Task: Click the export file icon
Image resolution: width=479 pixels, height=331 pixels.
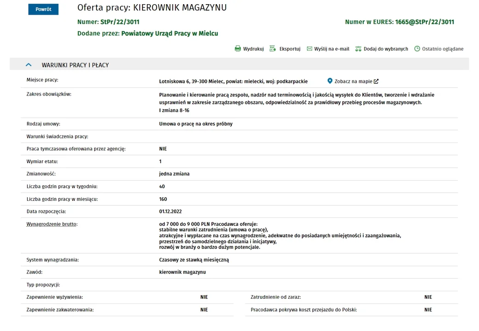Action: pos(273,49)
